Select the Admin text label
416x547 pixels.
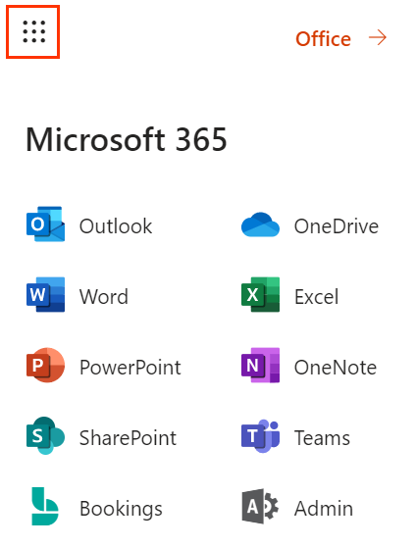click(324, 508)
